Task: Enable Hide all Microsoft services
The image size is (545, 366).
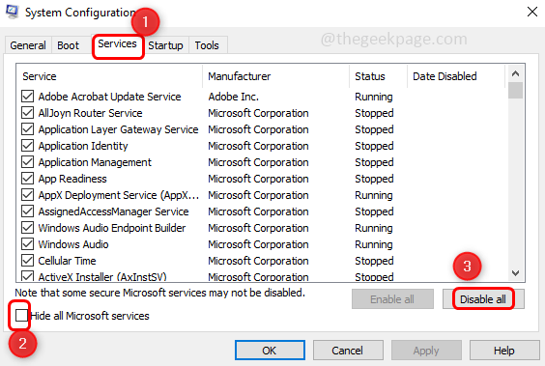Action: pyautogui.click(x=21, y=316)
